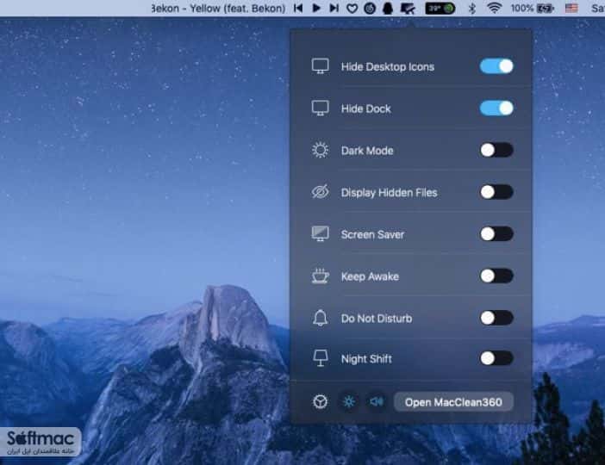Viewport: 605px width, 465px height.
Task: Skip to next track in menu bar
Action: (x=334, y=8)
